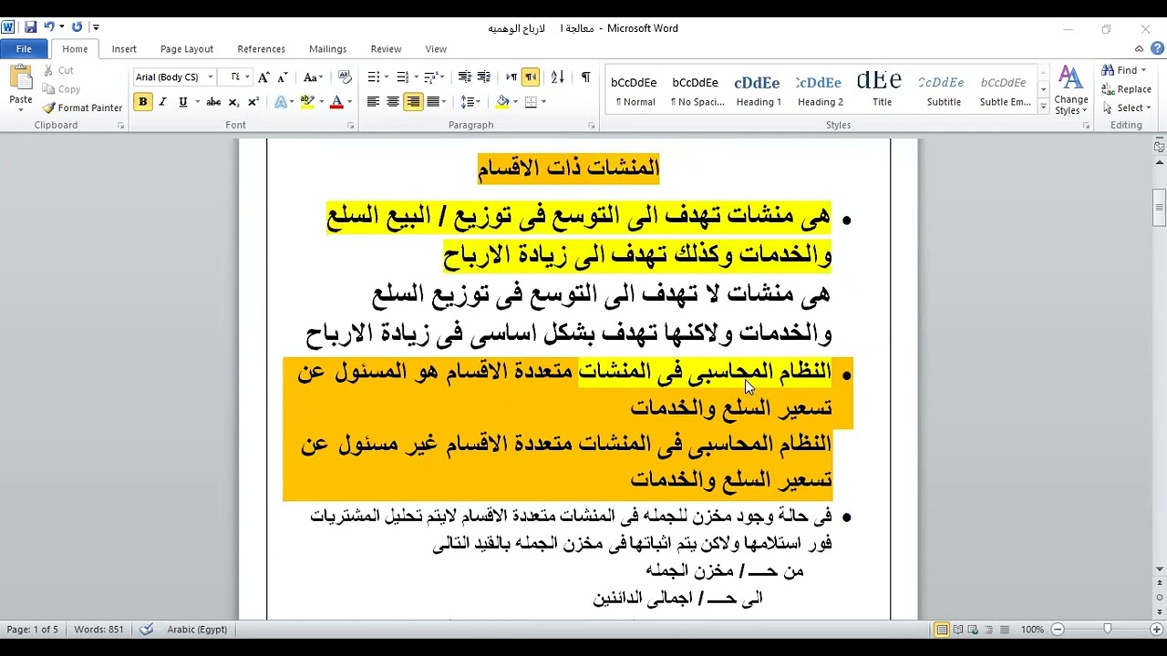Click the Paste button
This screenshot has width=1167, height=656.
pyautogui.click(x=21, y=84)
